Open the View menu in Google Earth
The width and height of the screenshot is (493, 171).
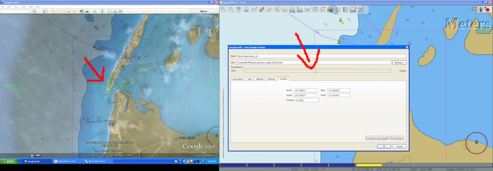[16, 7]
